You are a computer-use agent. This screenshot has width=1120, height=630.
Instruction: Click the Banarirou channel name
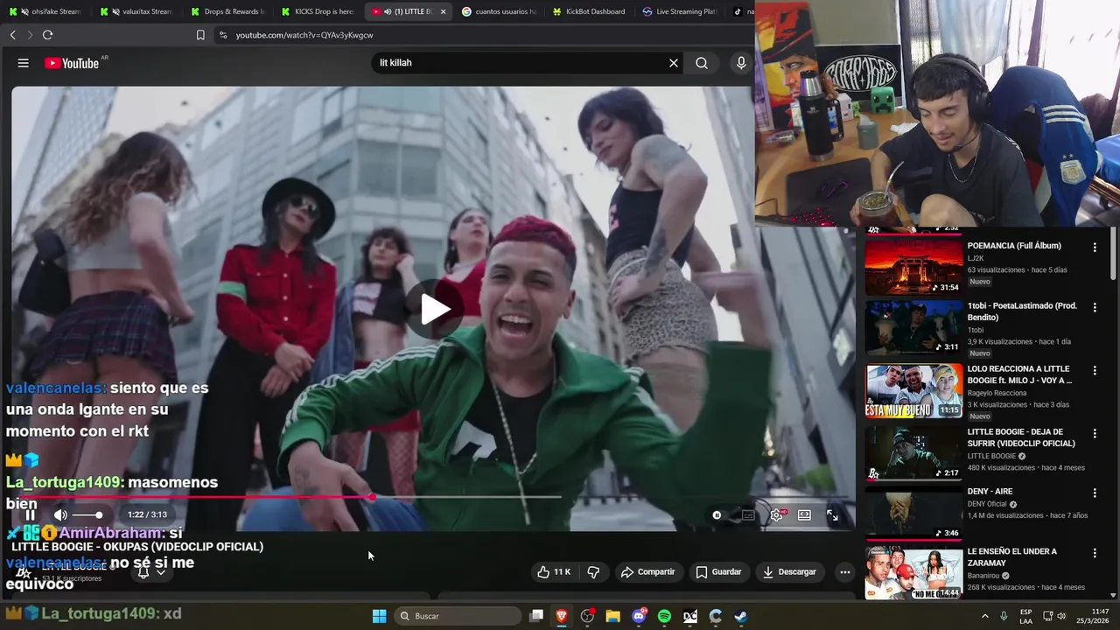pos(984,576)
